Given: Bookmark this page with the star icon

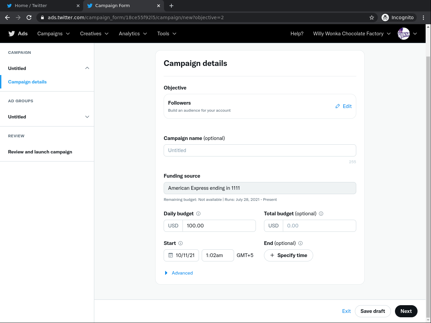Looking at the screenshot, I should pos(372,17).
